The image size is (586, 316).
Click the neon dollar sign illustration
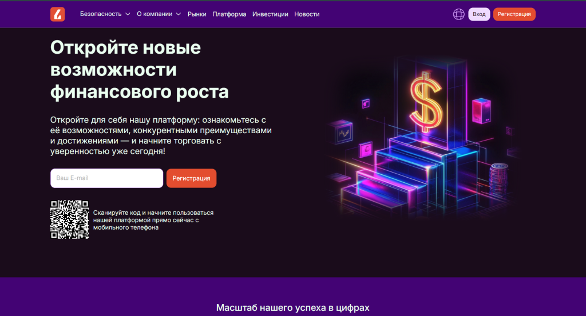[426, 102]
